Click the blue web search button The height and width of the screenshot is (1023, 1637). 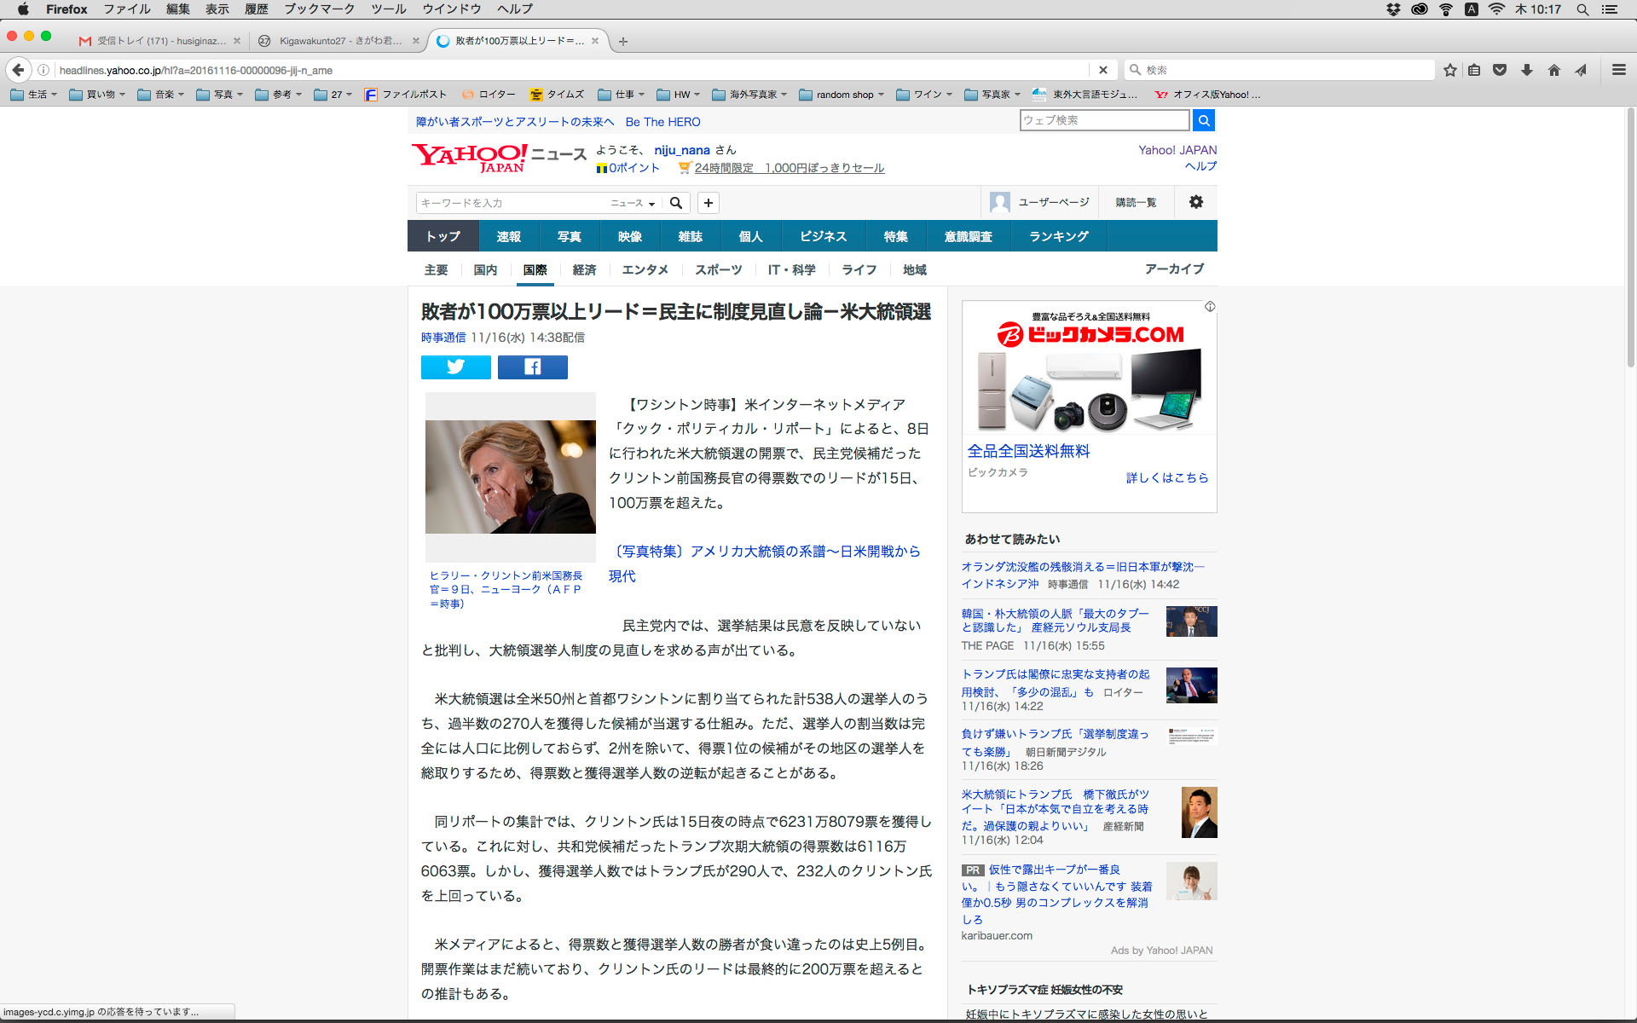(x=1203, y=120)
